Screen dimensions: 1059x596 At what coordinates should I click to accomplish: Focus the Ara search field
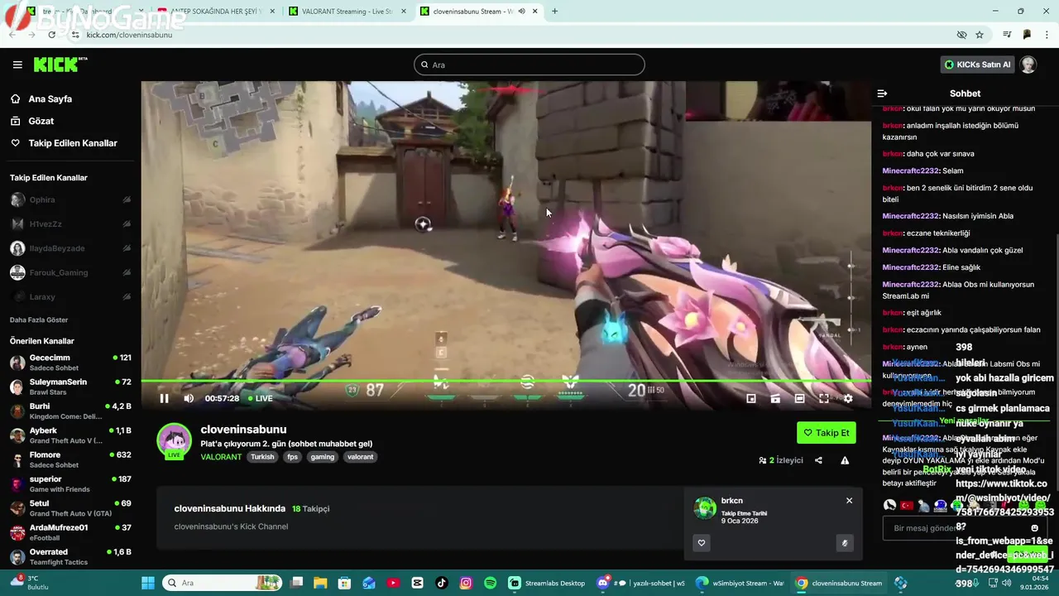[529, 65]
